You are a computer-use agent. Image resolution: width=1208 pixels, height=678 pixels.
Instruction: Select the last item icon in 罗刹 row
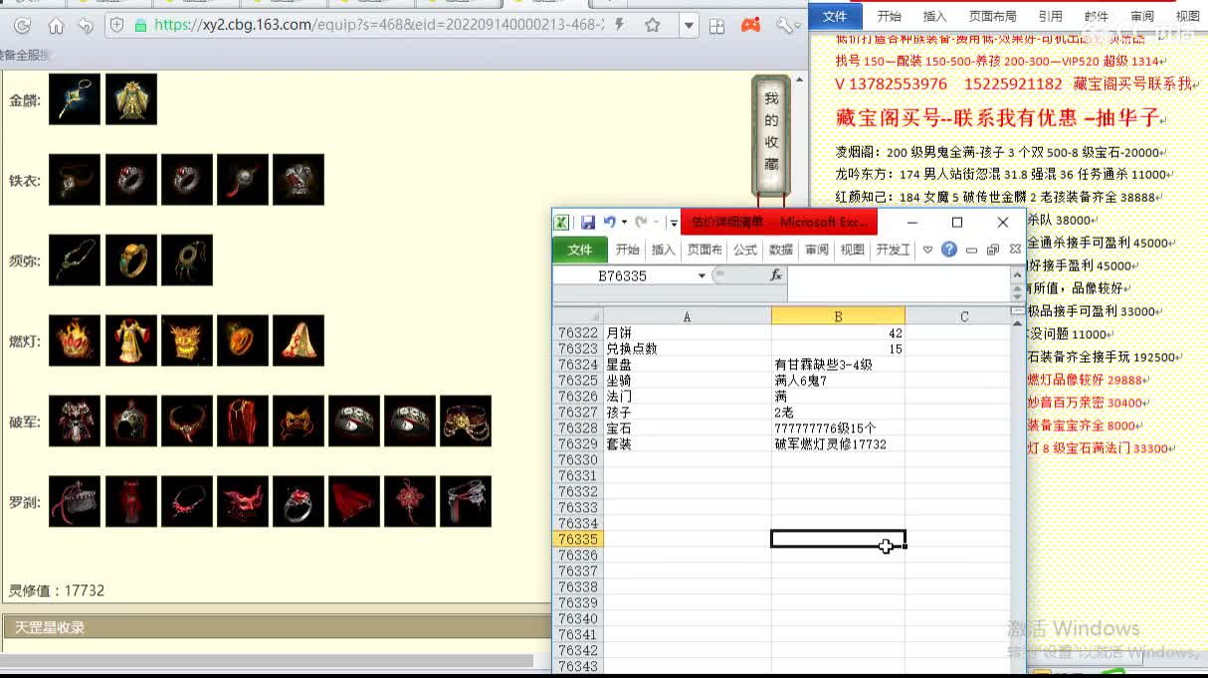[465, 502]
